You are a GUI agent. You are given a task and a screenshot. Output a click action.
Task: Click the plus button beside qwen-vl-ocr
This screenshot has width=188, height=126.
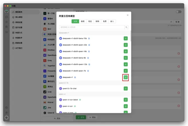126,106
